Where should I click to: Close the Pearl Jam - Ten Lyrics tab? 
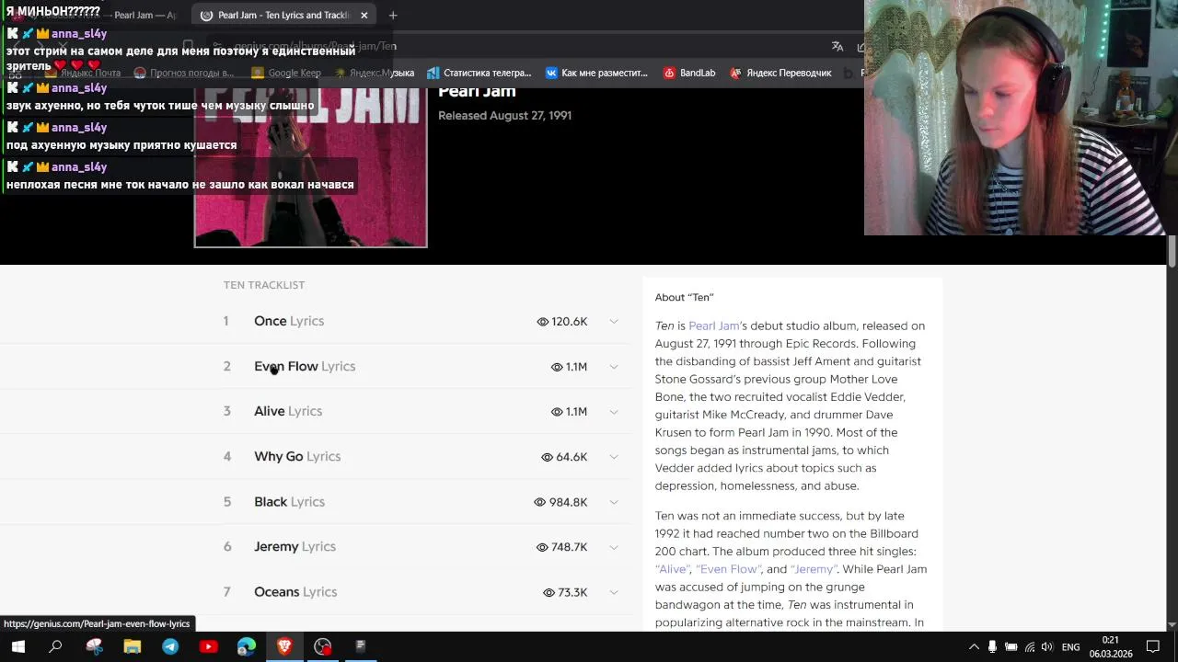pos(364,15)
